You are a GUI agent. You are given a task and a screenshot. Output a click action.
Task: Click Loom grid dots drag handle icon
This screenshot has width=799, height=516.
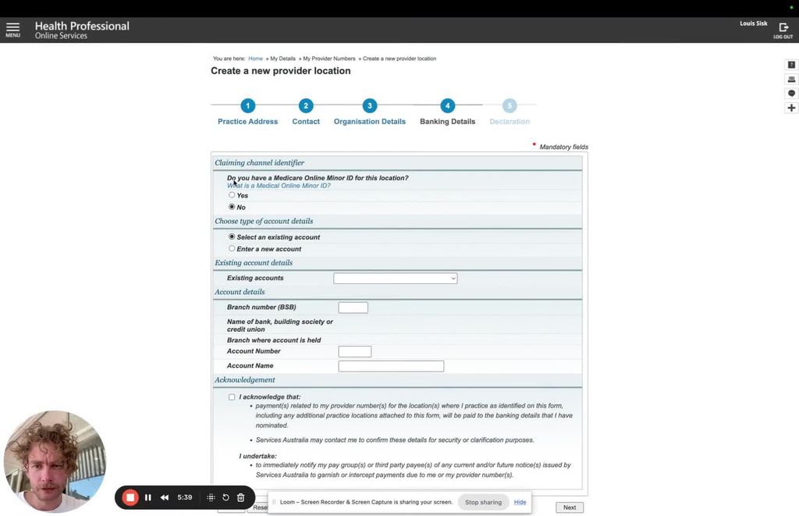pos(211,497)
